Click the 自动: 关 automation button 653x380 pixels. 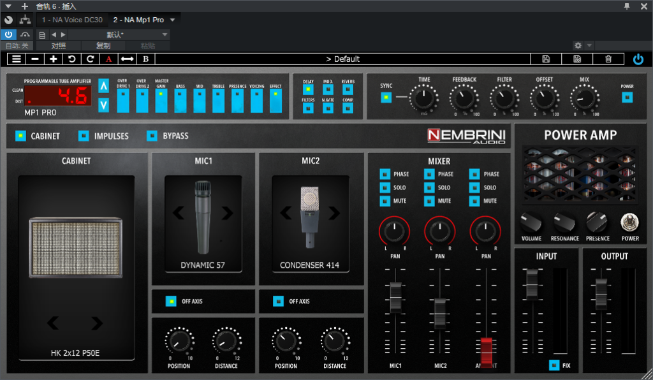(x=17, y=46)
